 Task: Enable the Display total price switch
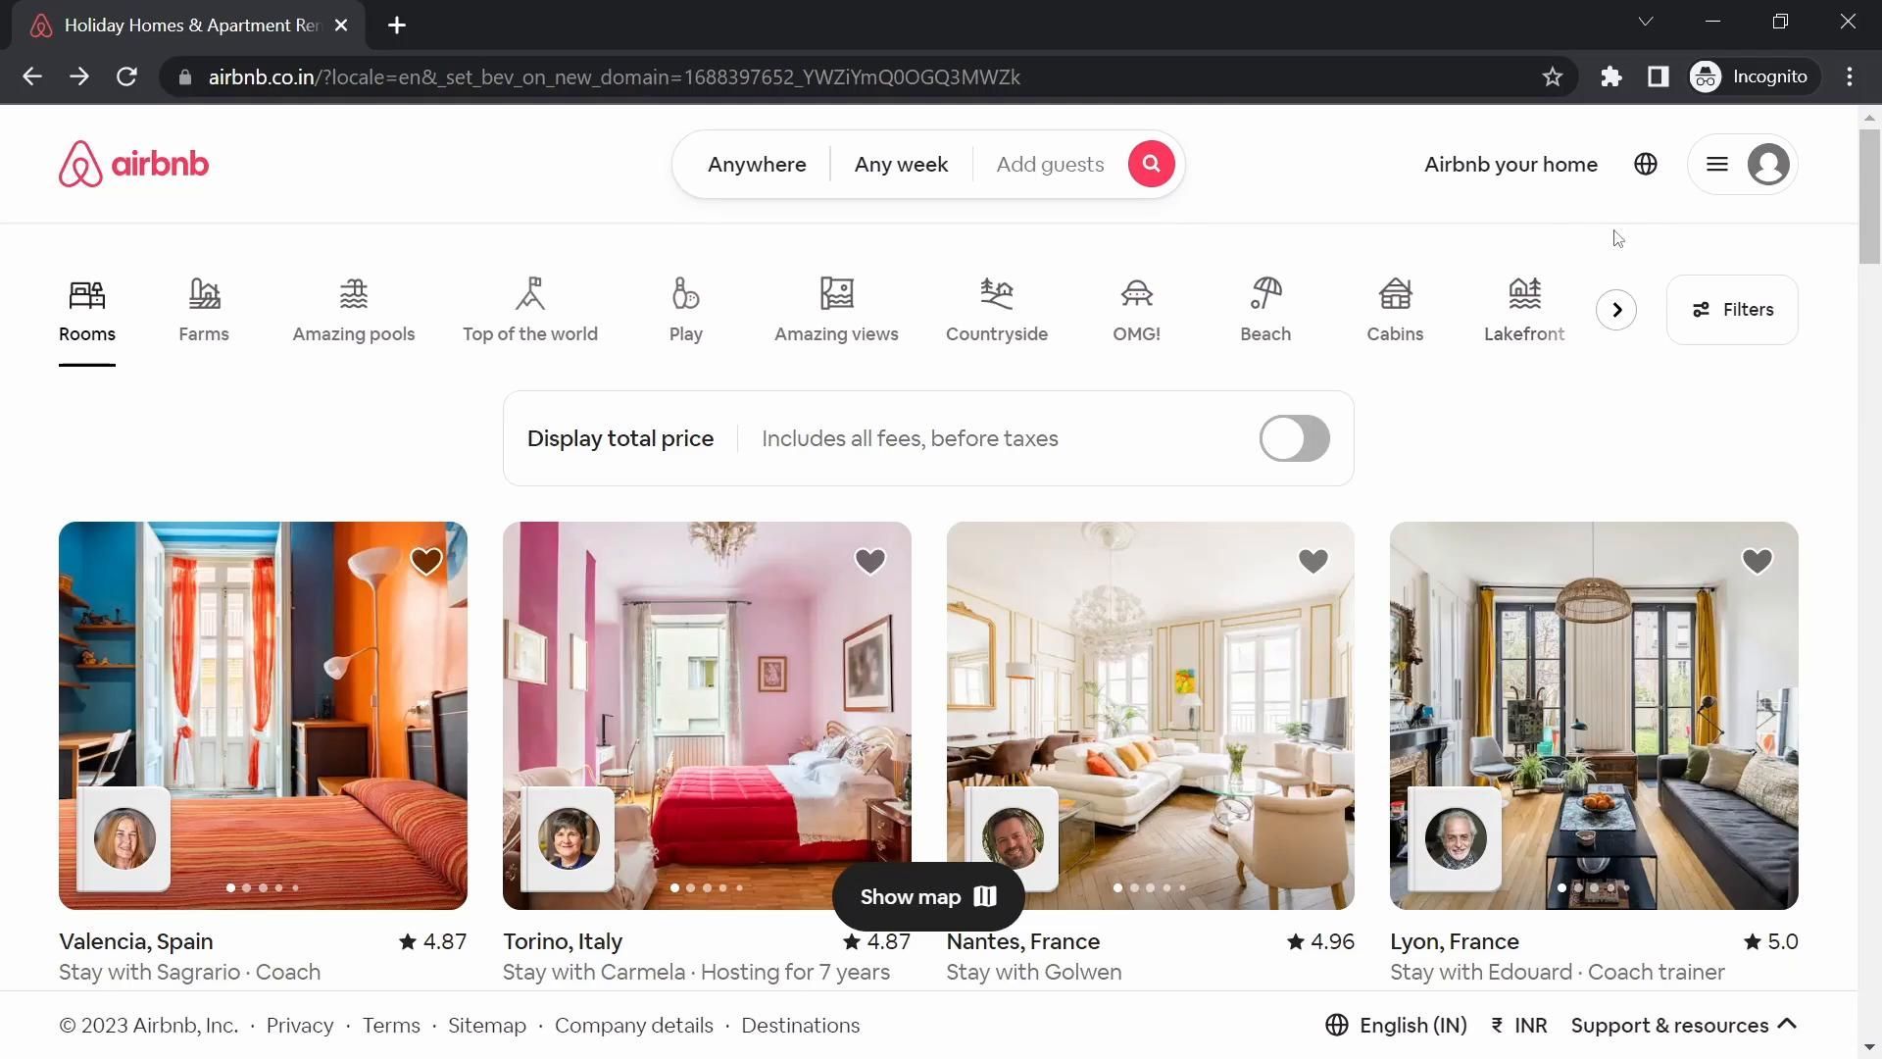1294,438
